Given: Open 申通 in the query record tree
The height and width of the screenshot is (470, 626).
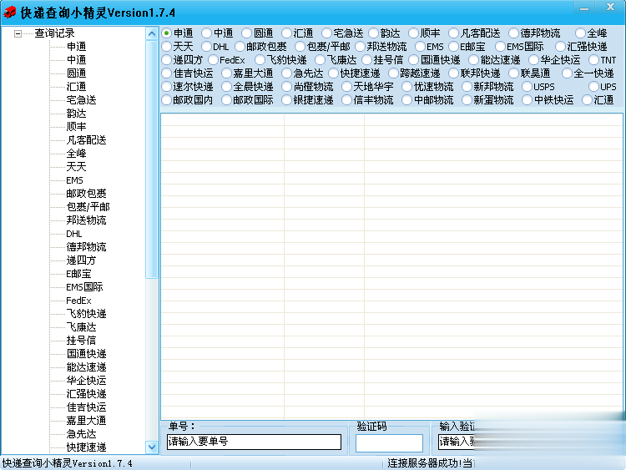Looking at the screenshot, I should (x=76, y=46).
